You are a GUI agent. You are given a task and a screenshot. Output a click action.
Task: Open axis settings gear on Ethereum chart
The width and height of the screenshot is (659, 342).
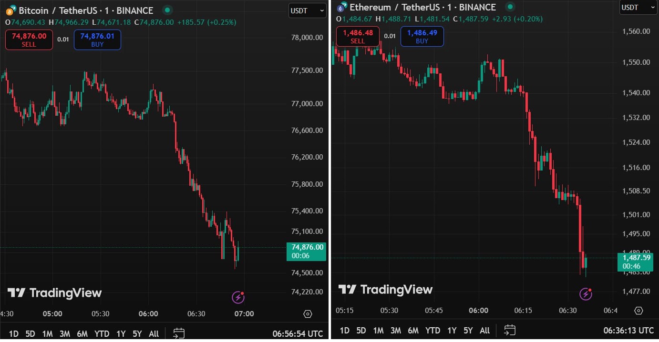point(638,311)
